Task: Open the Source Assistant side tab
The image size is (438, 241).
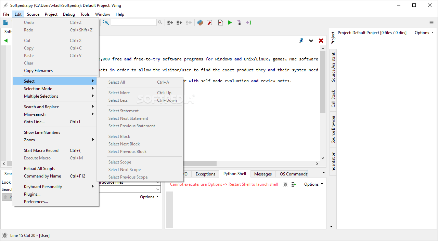Action: point(333,67)
